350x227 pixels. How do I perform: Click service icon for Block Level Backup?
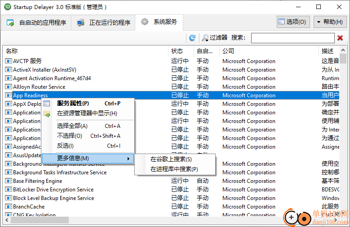click(x=8, y=198)
